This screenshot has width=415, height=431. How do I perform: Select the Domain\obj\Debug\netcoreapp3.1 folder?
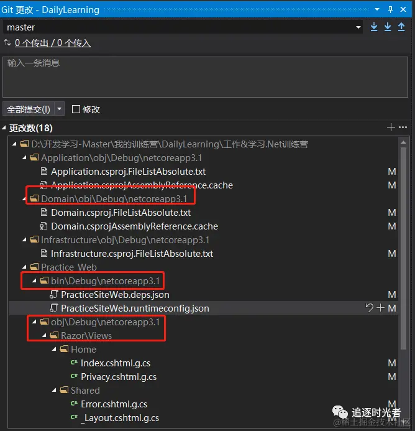(x=114, y=199)
